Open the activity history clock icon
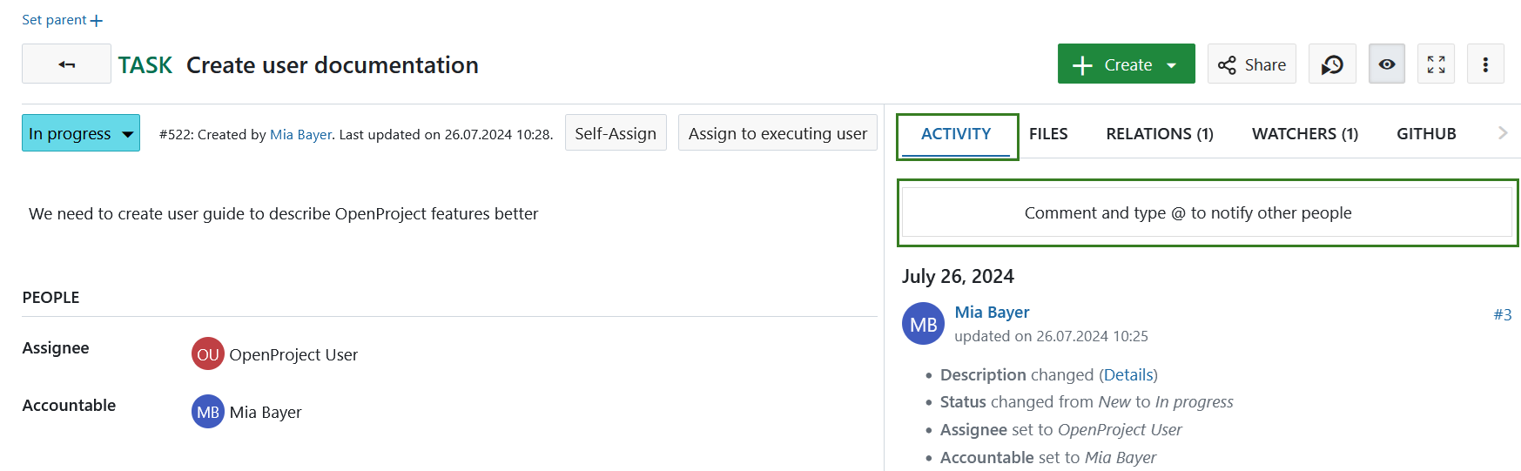 click(1331, 64)
